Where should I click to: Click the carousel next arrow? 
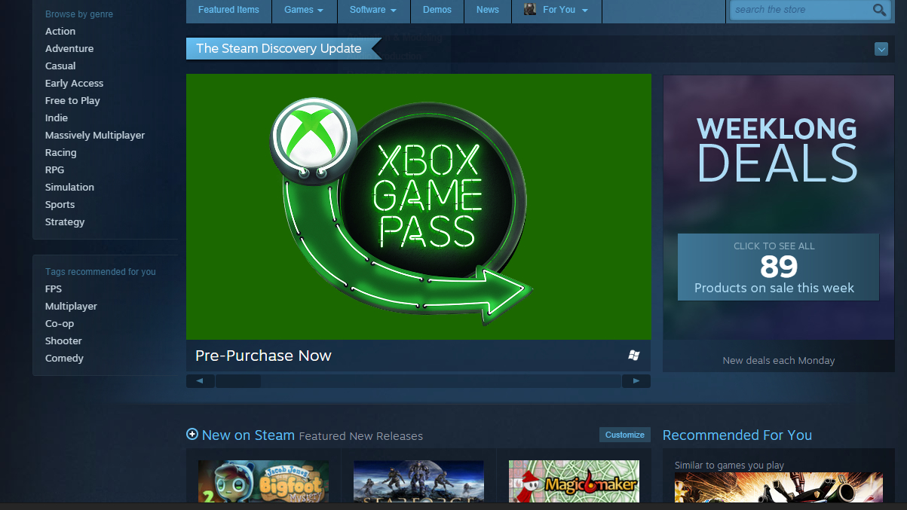pos(636,381)
